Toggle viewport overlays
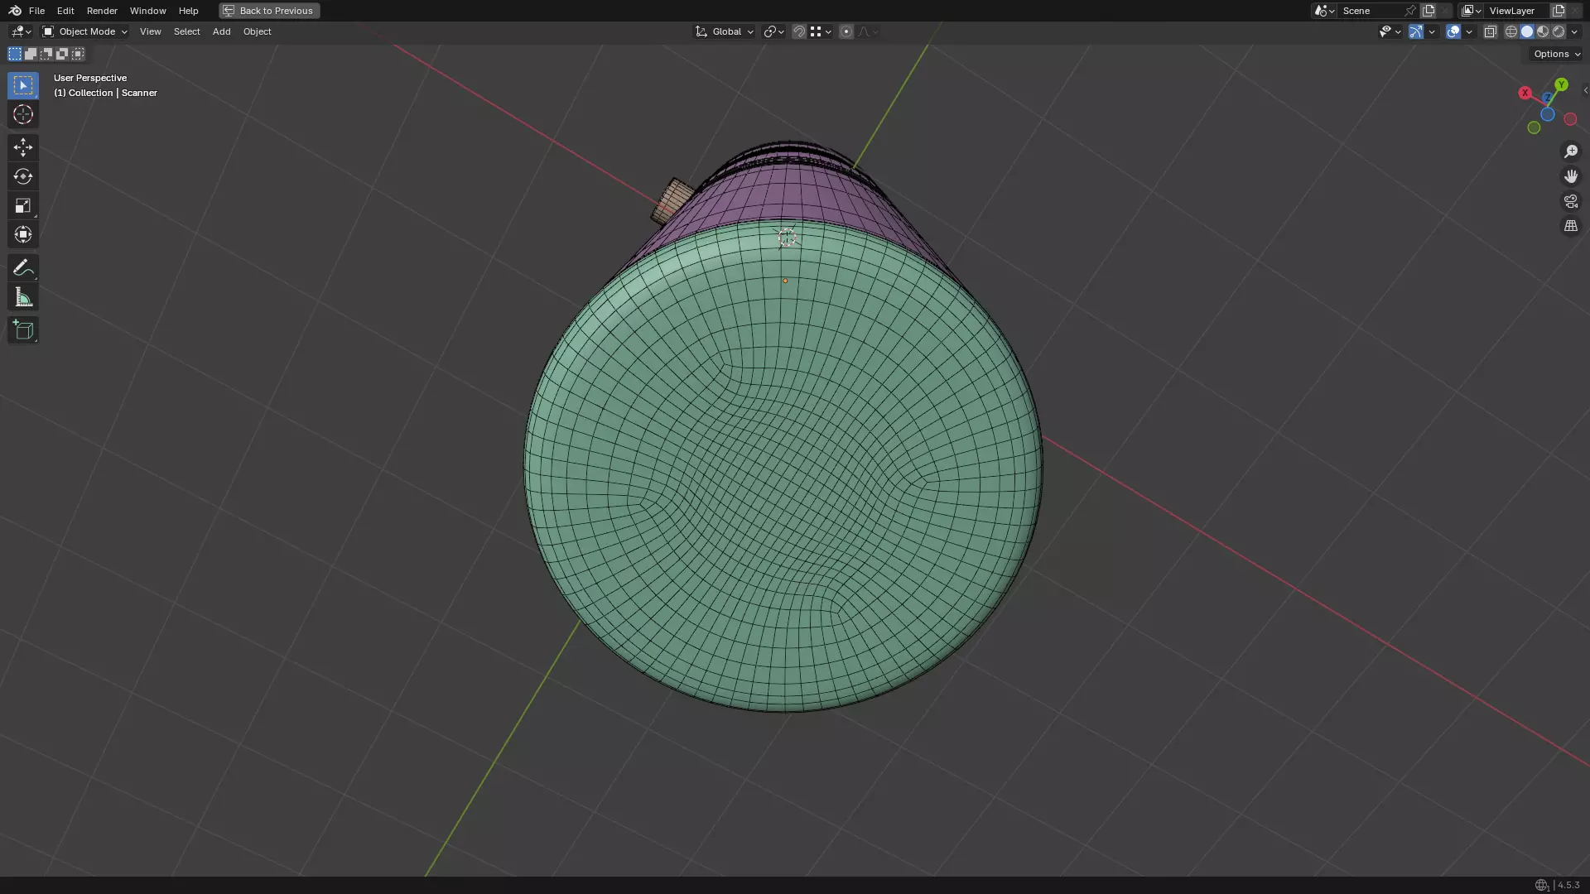Image resolution: width=1590 pixels, height=894 pixels. tap(1453, 31)
